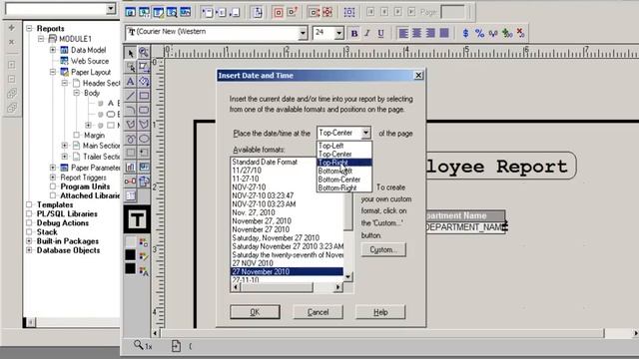Set text alignment to left
Viewport: 639px width, 359px height.
coord(403,33)
